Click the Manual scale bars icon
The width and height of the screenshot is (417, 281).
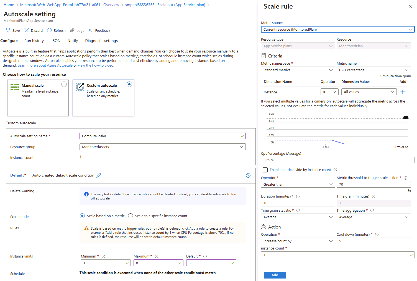pyautogui.click(x=15, y=87)
